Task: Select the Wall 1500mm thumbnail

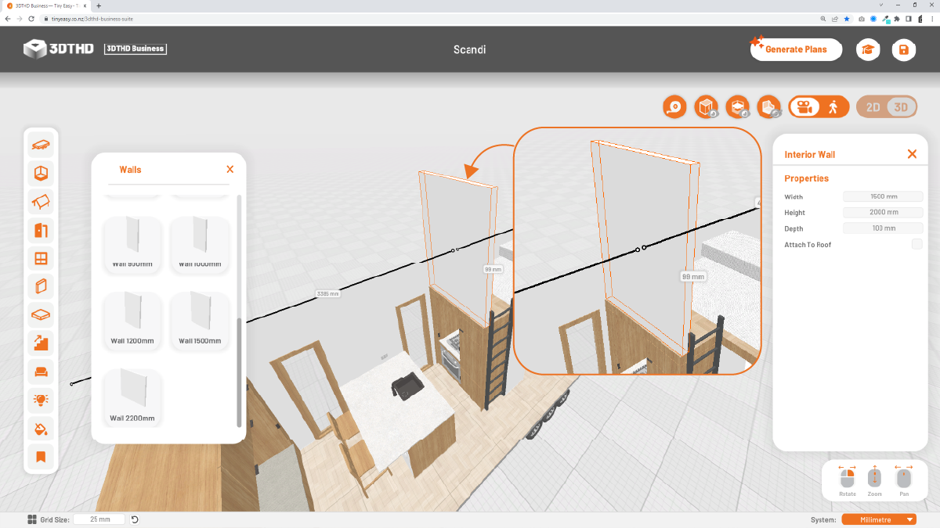Action: pyautogui.click(x=200, y=320)
